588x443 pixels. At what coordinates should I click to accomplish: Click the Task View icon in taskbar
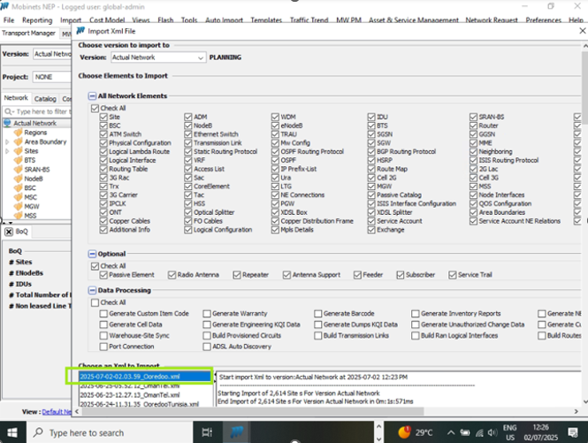click(x=206, y=432)
